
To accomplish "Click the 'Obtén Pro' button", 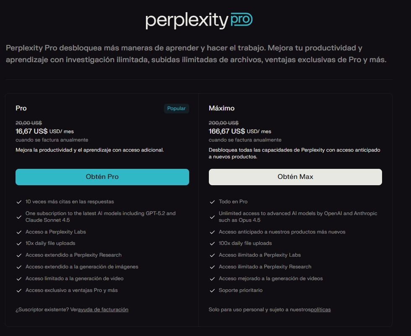I will click(102, 177).
